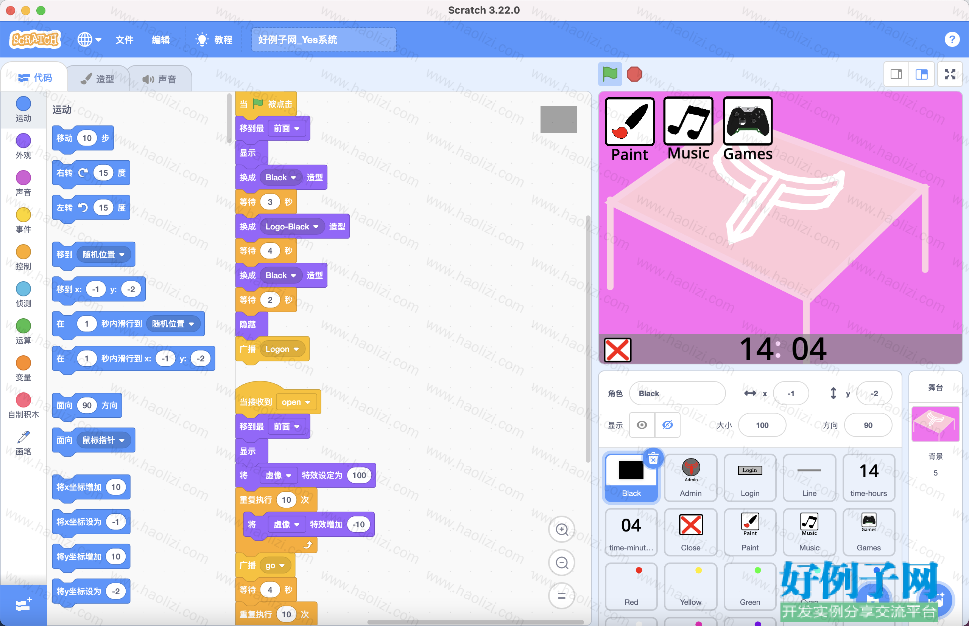Open the Logon broadcast dropdown

(x=282, y=349)
